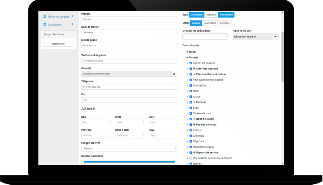Expand the Créer des dossiers plus icon

[x=194, y=69]
